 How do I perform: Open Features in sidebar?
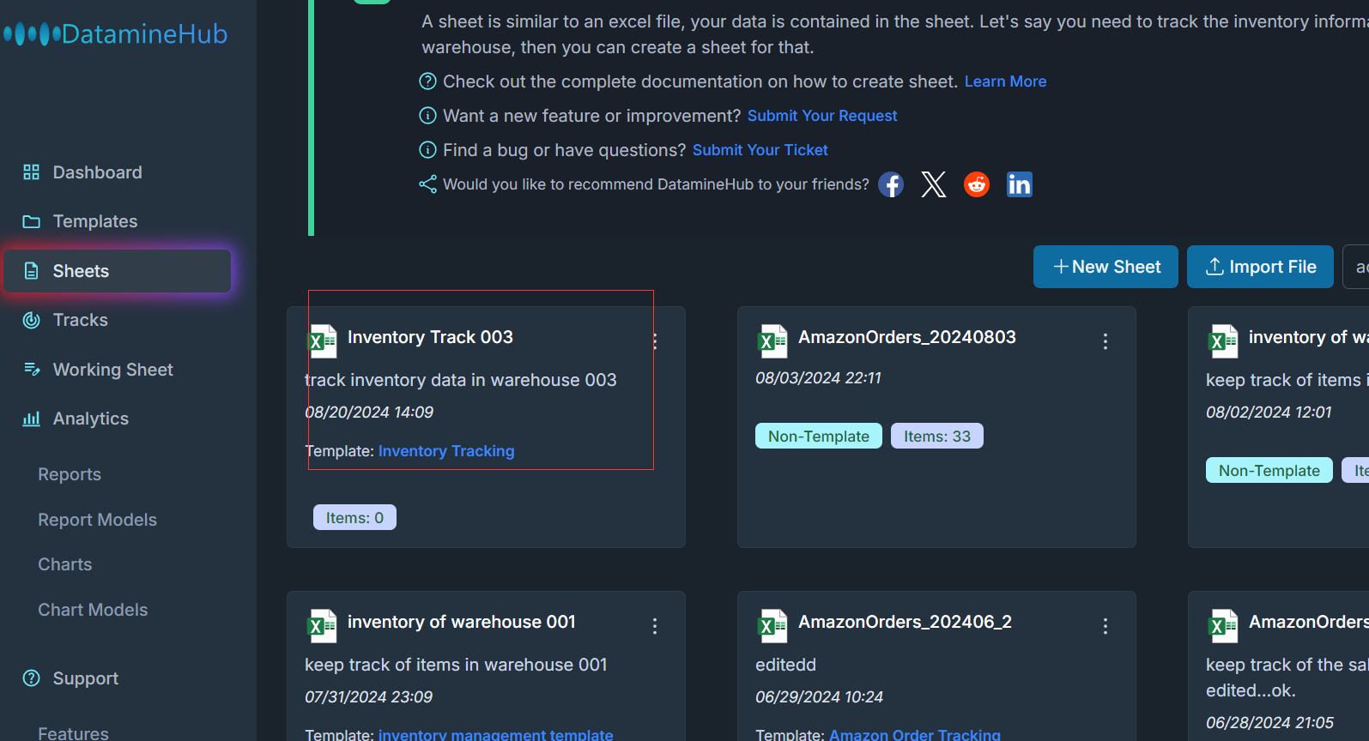point(73,732)
